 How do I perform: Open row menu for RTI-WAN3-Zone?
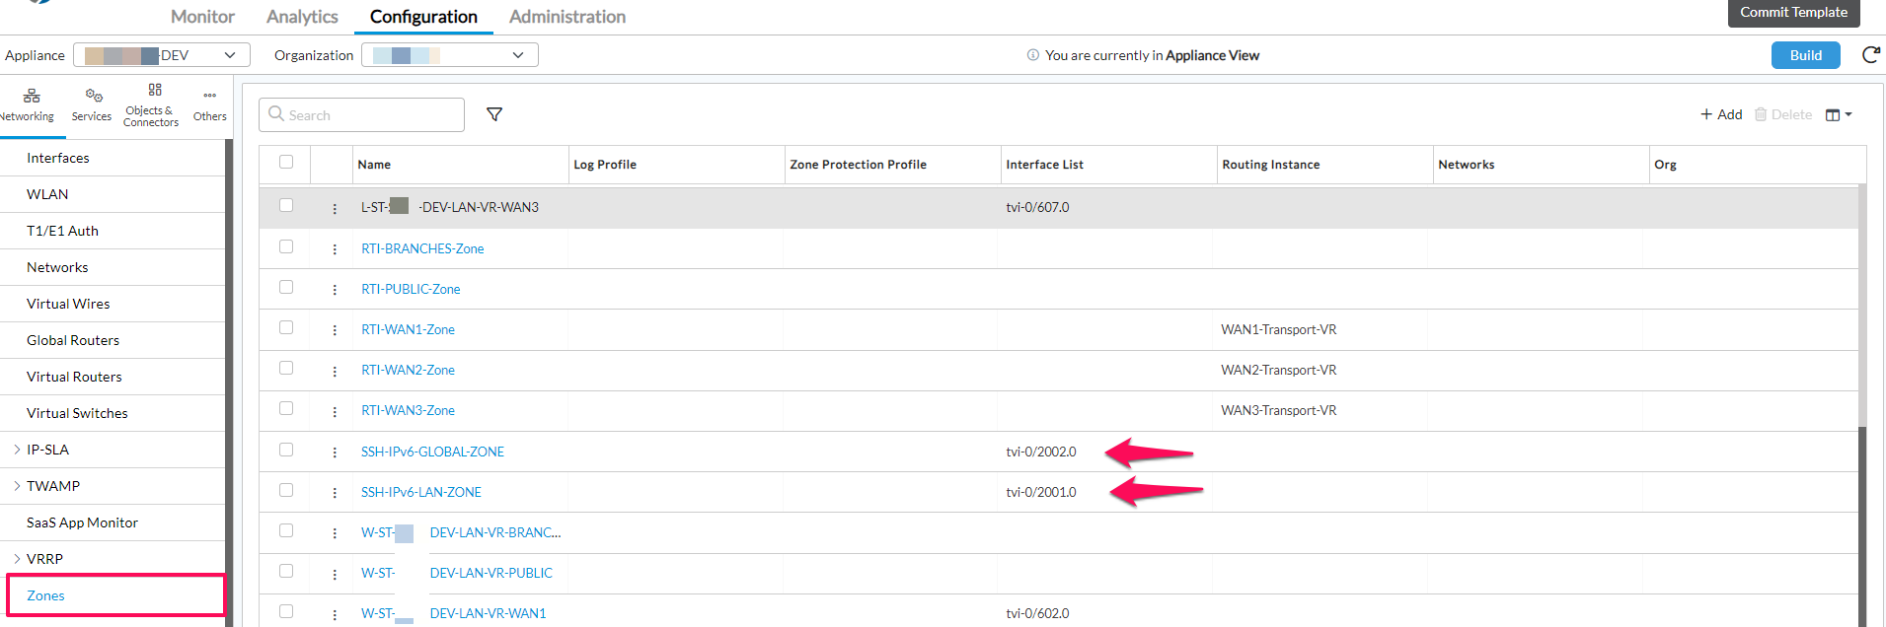point(335,411)
